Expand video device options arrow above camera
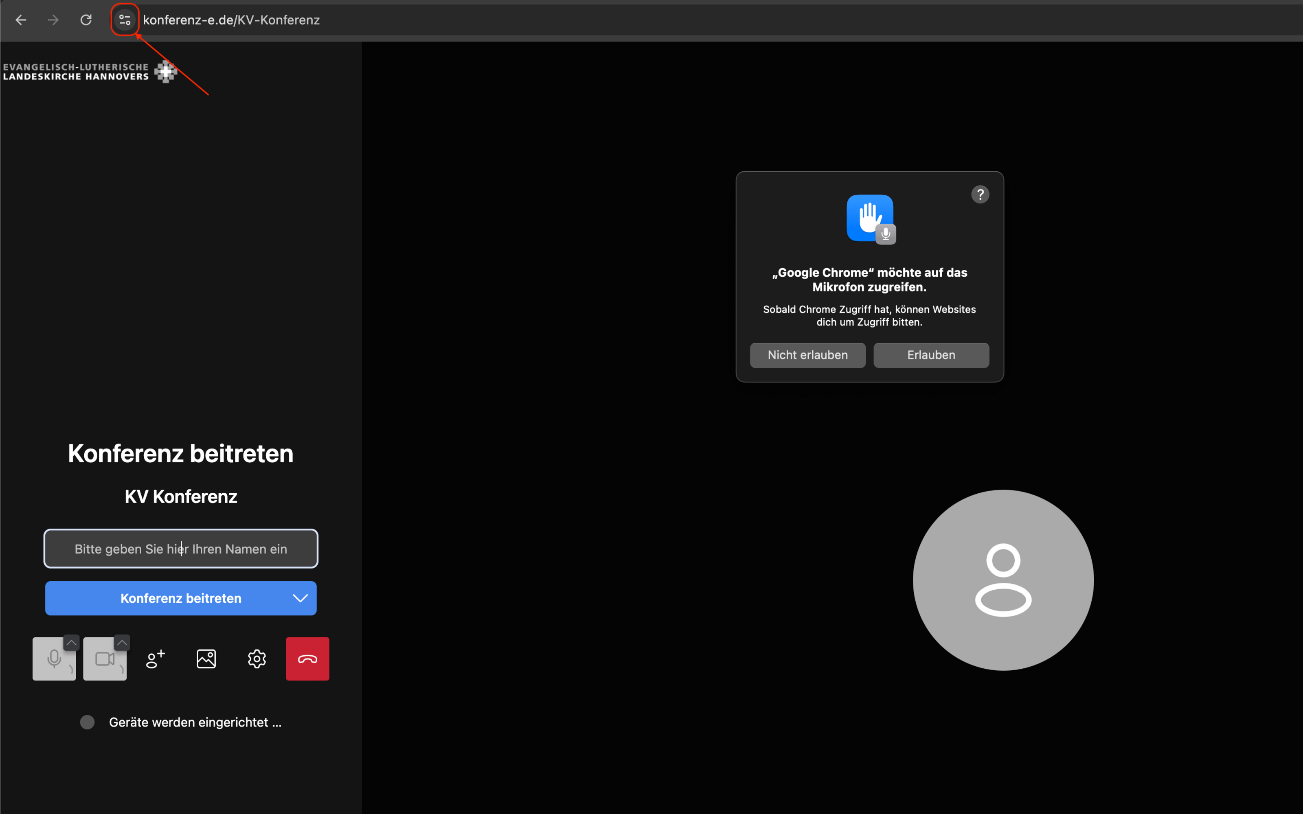The width and height of the screenshot is (1303, 814). [x=122, y=642]
